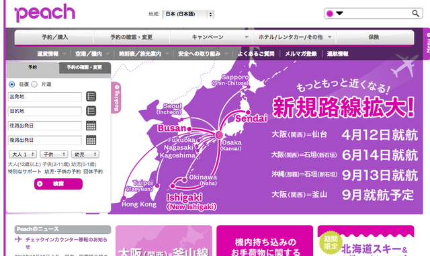430x256 pixels.
Task: Open the 北海道スキー promo card
Action: pyautogui.click(x=365, y=241)
